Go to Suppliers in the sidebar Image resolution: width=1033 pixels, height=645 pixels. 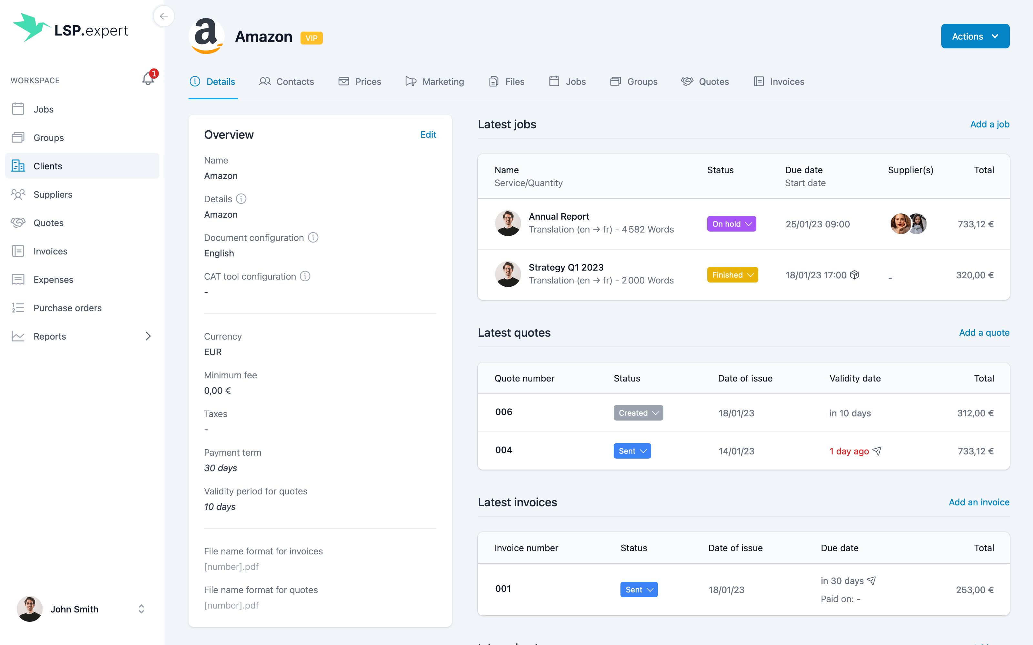(82, 194)
